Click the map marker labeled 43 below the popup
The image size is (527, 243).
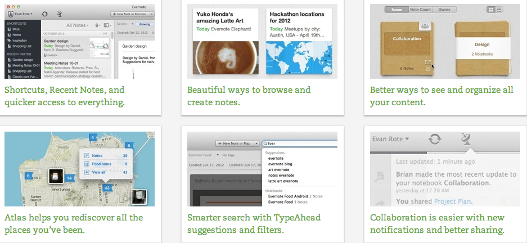[107, 188]
